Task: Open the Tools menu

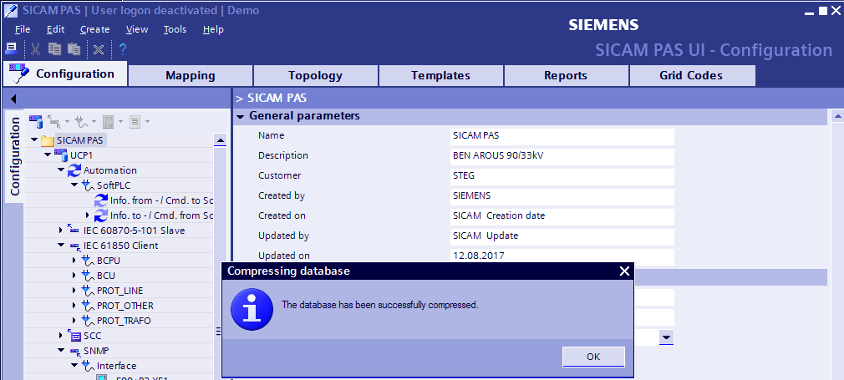Action: [175, 29]
